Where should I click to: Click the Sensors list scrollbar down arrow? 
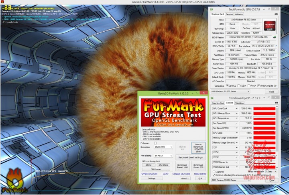point(277,168)
